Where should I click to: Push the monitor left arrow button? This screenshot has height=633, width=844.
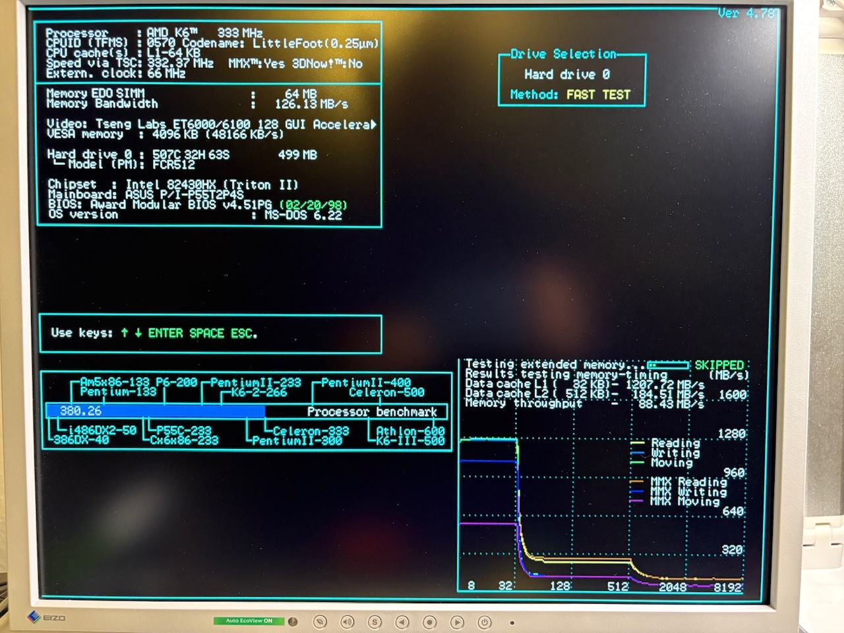pos(402,621)
